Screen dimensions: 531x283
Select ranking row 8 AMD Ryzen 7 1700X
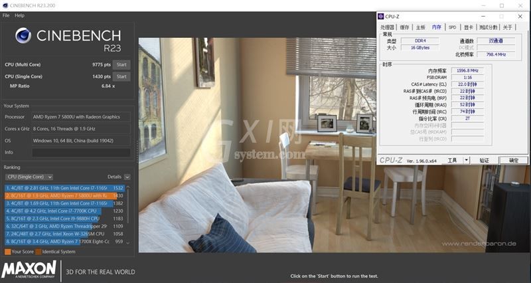pyautogui.click(x=64, y=242)
